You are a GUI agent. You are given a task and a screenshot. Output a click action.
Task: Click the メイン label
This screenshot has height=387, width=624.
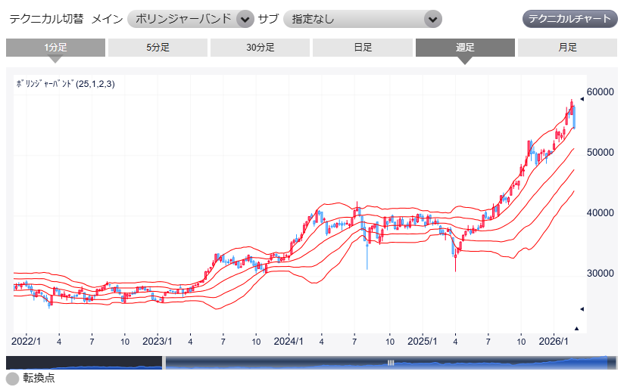click(107, 19)
